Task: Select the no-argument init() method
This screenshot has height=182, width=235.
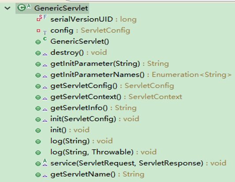Action: coord(70,130)
